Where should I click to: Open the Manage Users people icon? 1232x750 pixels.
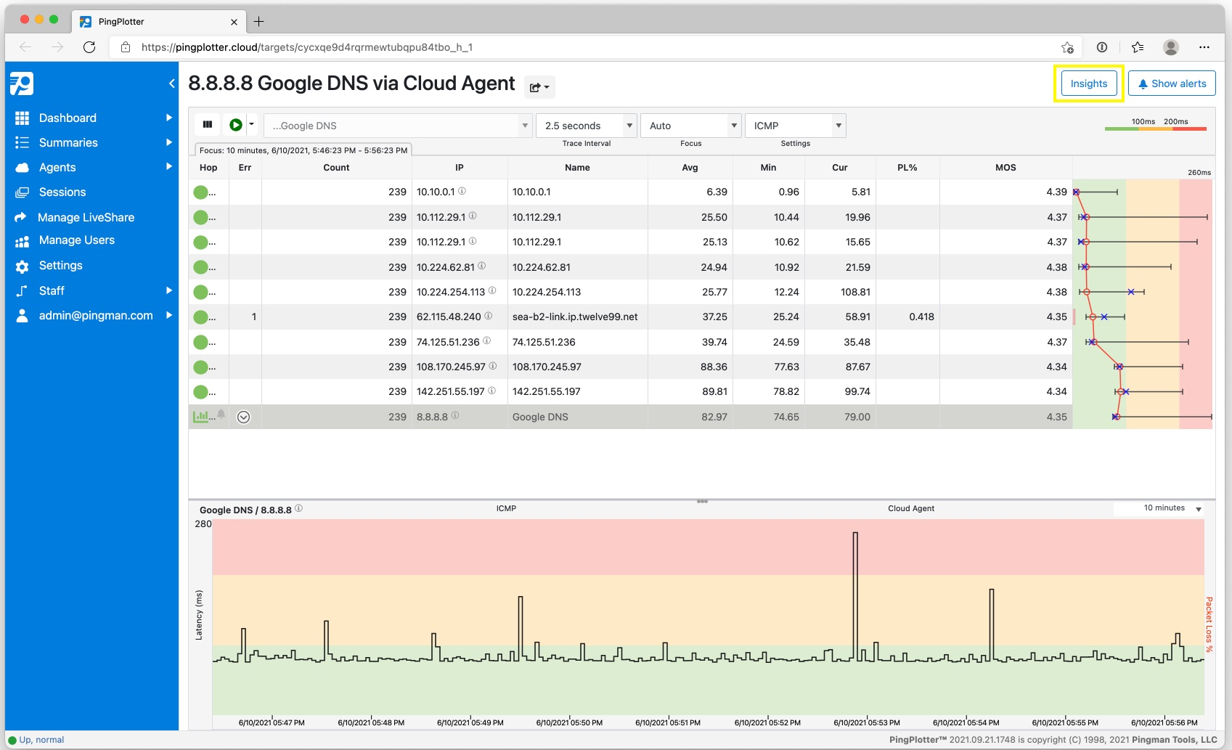pyautogui.click(x=23, y=241)
